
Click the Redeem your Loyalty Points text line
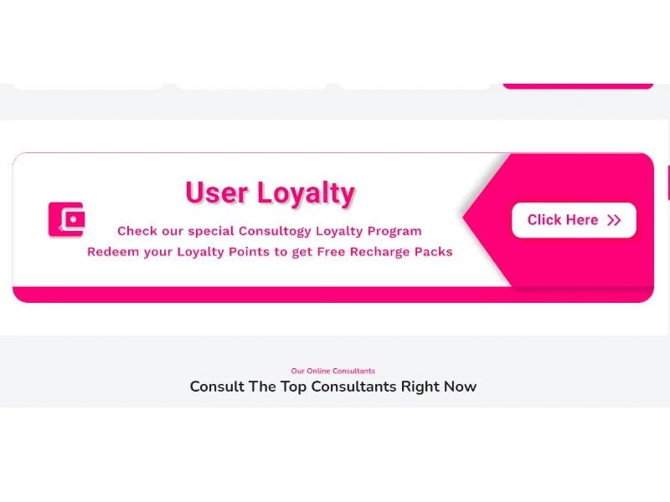270,252
